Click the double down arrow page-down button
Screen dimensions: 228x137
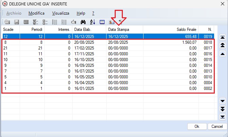click(223, 109)
